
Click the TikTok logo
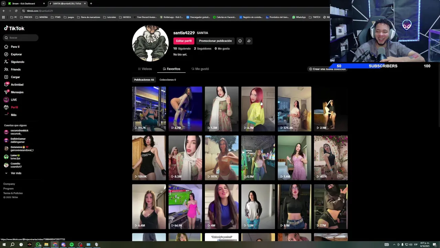[x=14, y=28]
